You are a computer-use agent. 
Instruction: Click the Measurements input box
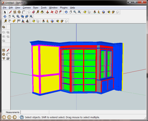(x=35, y=112)
